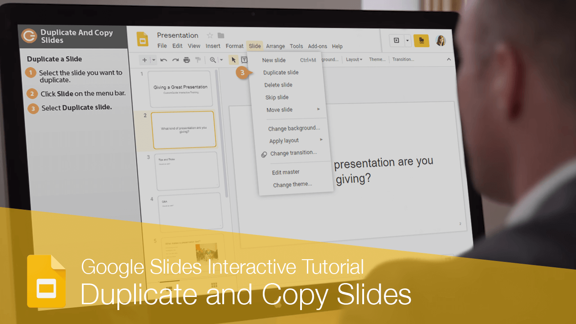Open presentation options with the Present dropdown arrow
This screenshot has width=576, height=324.
pos(407,40)
